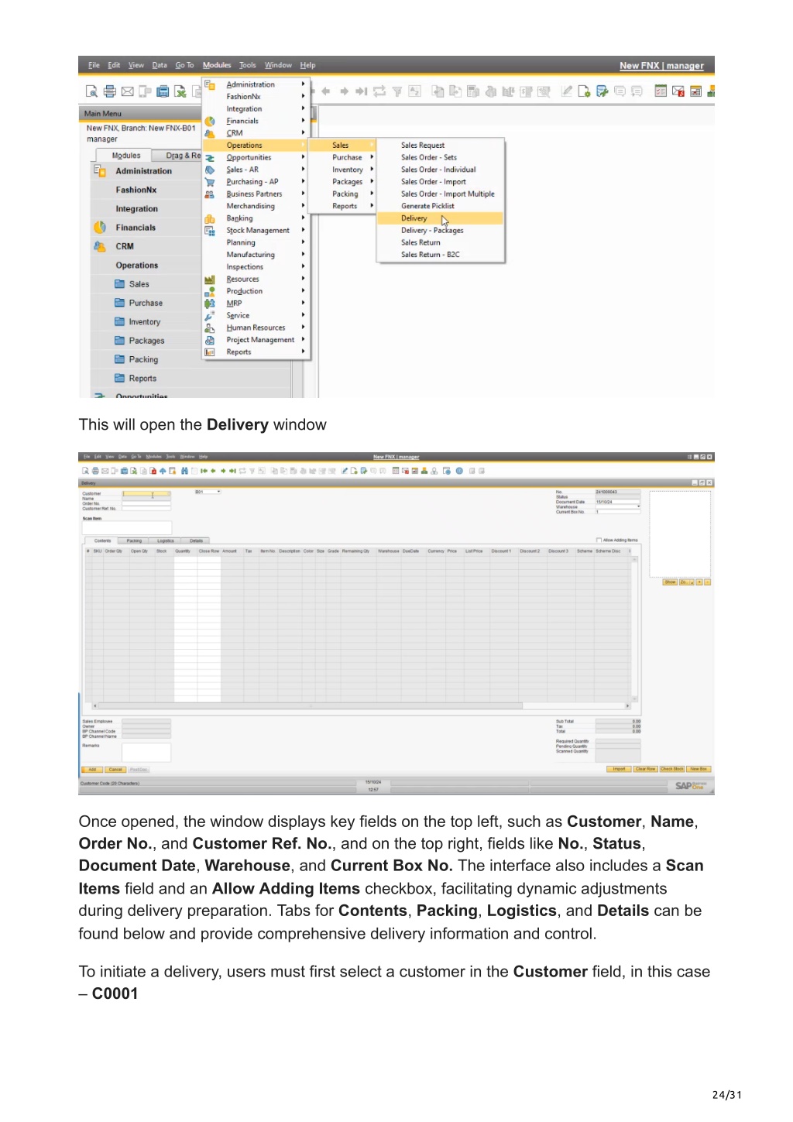Choose Generate Picklist from the Sales submenu

[441, 206]
